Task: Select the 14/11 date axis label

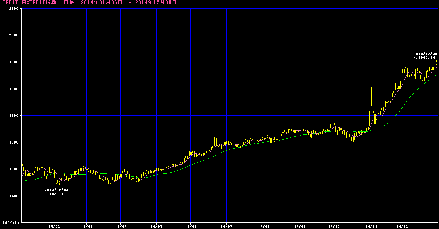Action: coord(371,226)
